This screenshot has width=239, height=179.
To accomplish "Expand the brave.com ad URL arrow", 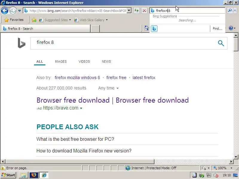I will click(81, 108).
